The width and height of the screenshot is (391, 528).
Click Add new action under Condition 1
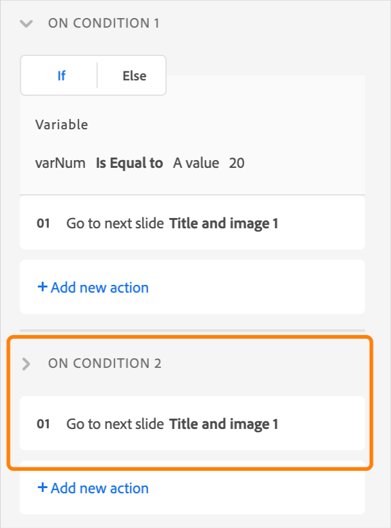(x=99, y=287)
